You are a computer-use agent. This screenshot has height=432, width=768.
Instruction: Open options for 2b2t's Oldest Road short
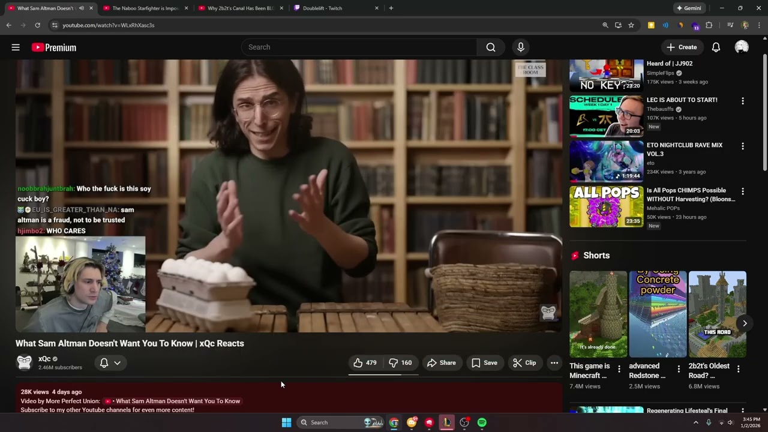click(x=738, y=369)
